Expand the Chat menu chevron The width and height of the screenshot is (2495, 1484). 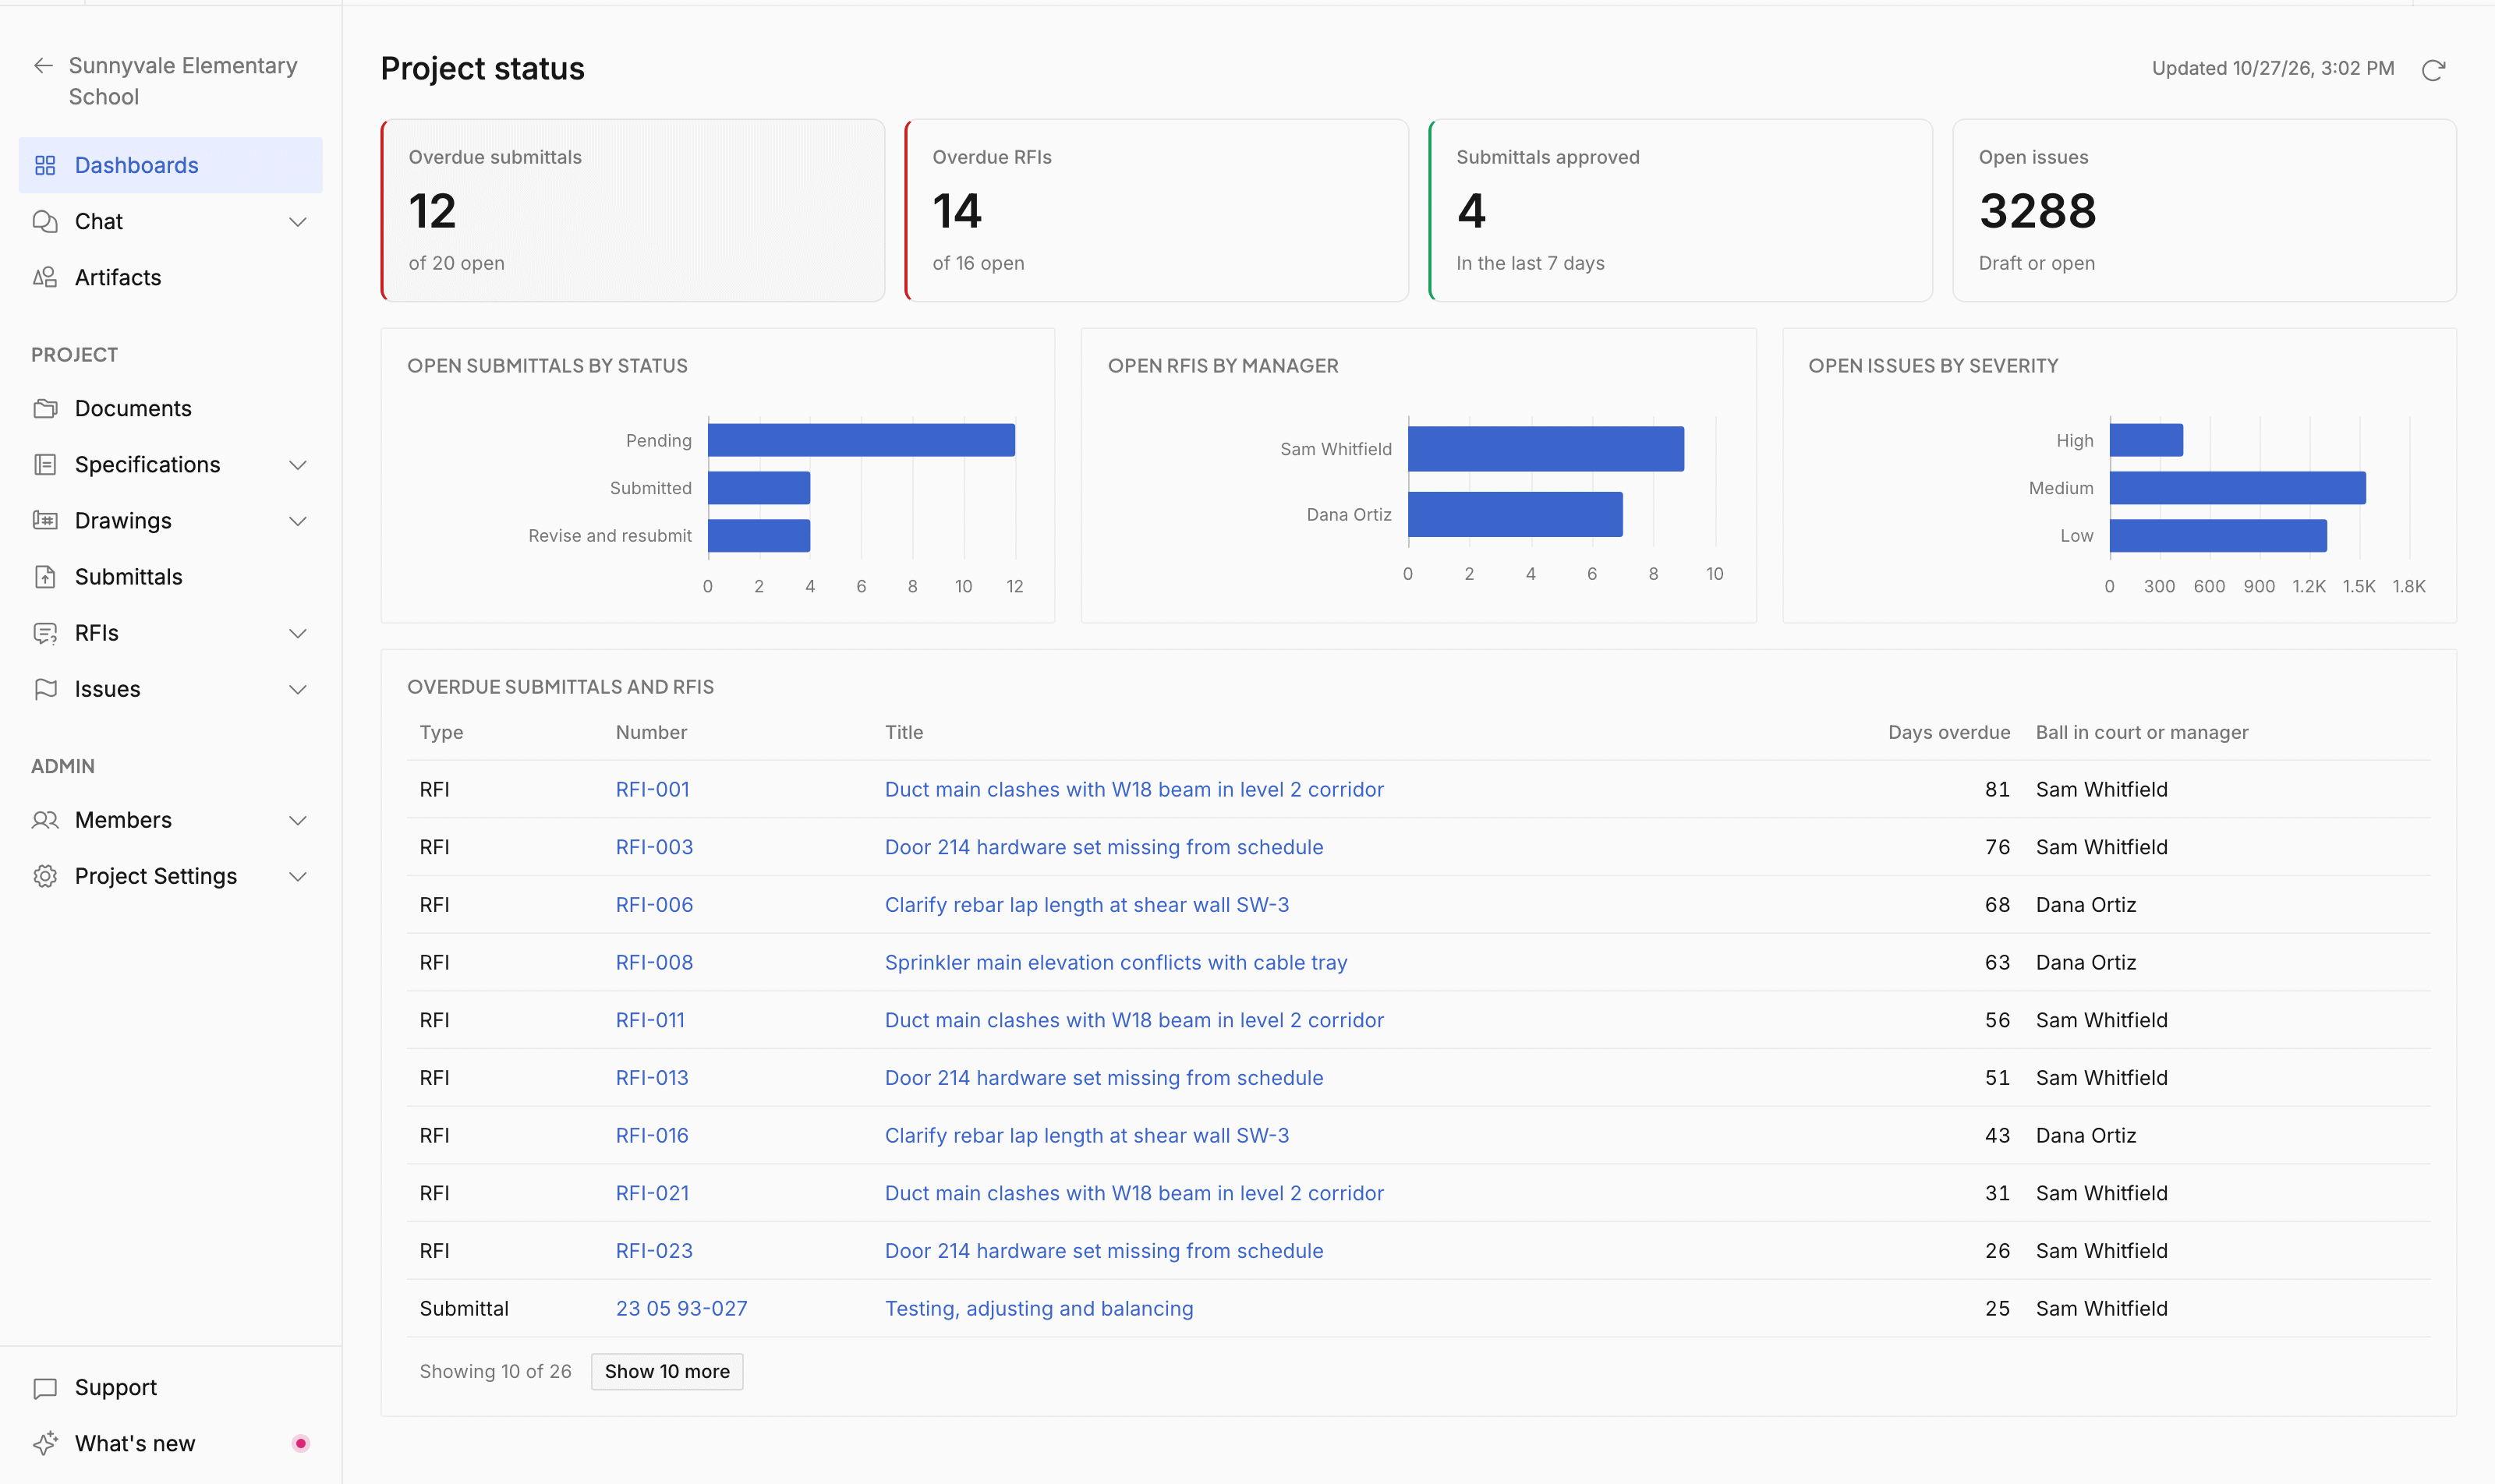[297, 221]
